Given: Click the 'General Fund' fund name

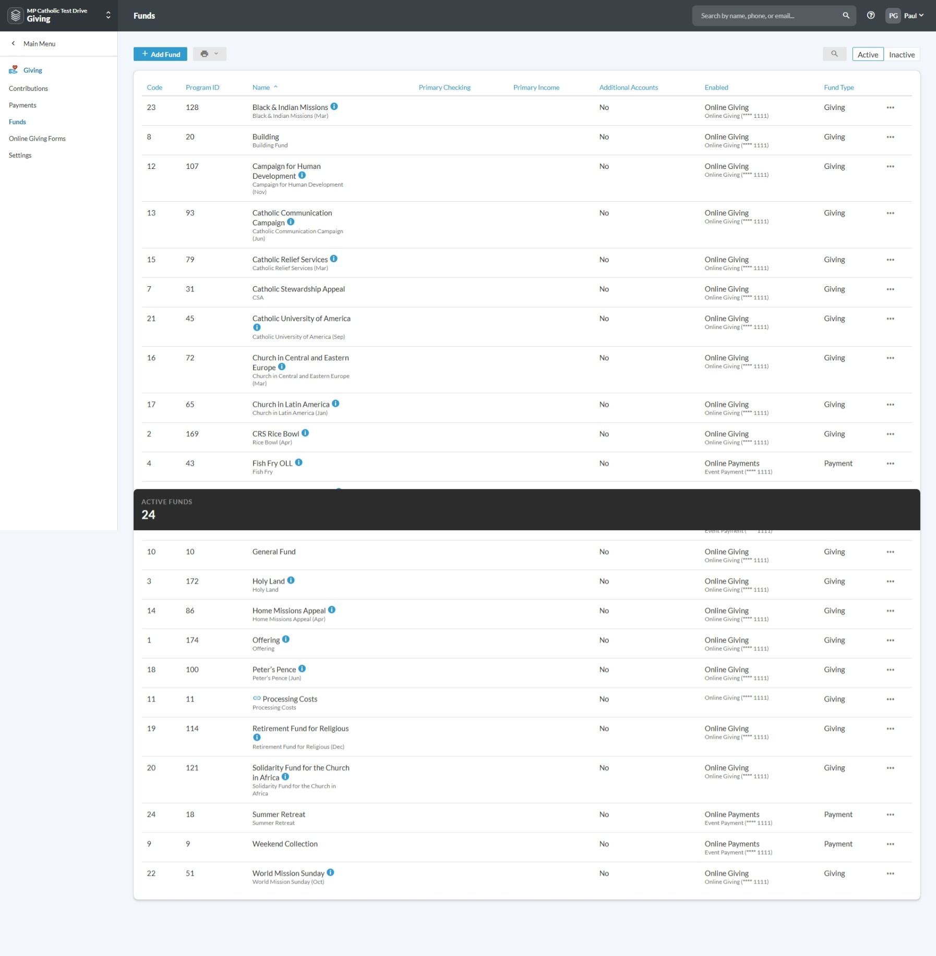Looking at the screenshot, I should 274,552.
